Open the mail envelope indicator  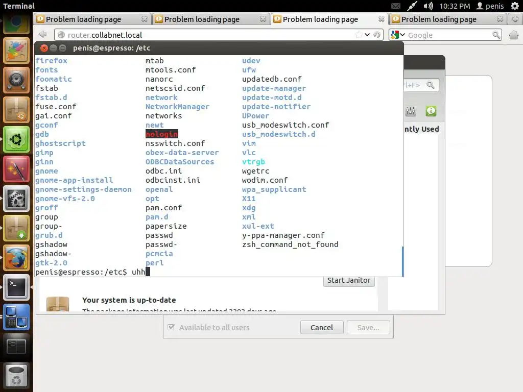point(396,6)
